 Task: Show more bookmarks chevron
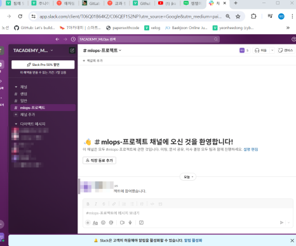[x=288, y=28]
